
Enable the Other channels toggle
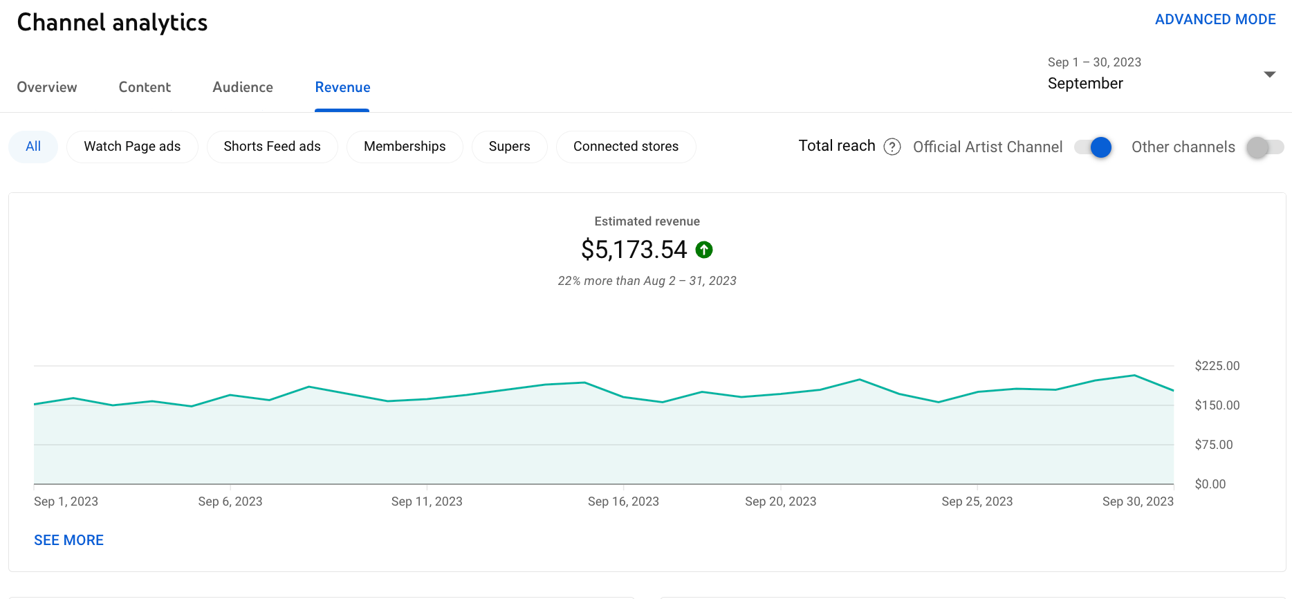tap(1264, 147)
